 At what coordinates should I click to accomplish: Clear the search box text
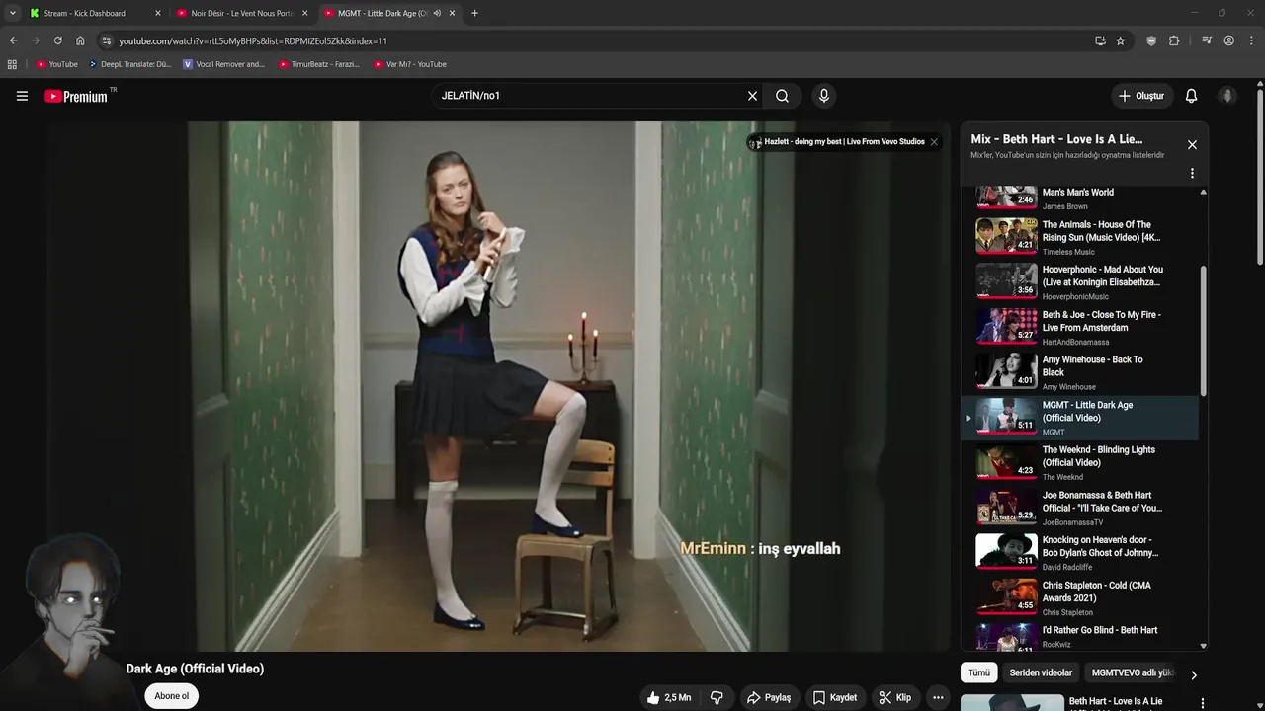pos(752,96)
